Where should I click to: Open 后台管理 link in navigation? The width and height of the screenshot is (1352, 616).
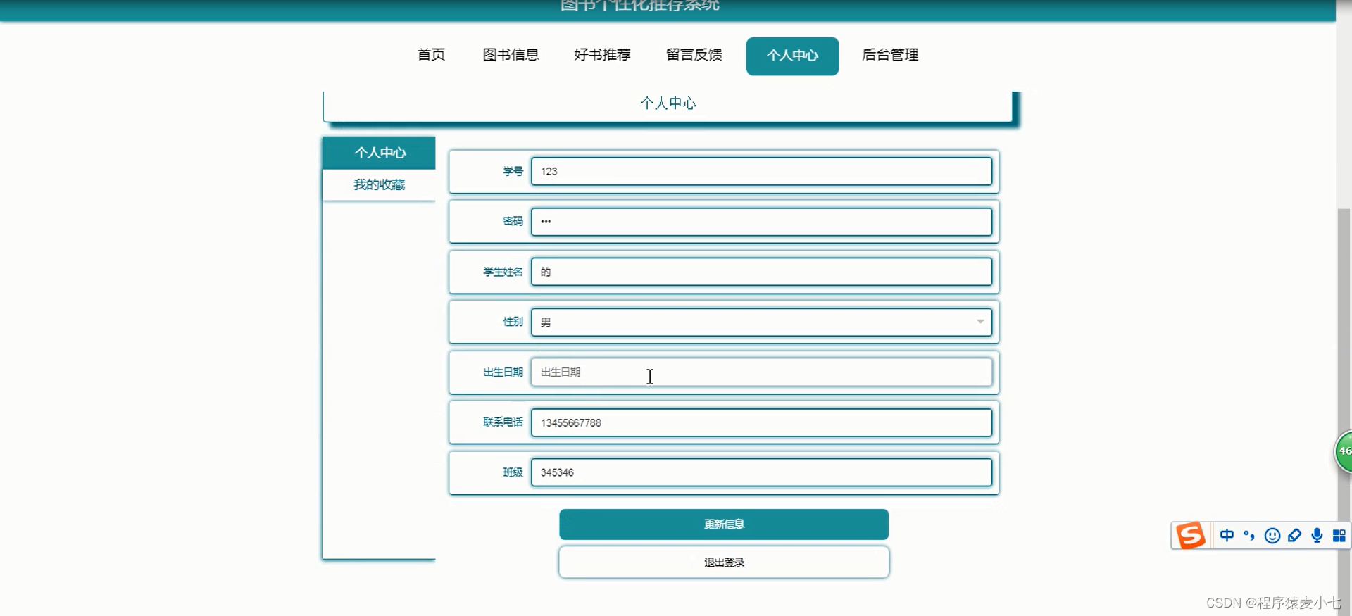pos(889,55)
